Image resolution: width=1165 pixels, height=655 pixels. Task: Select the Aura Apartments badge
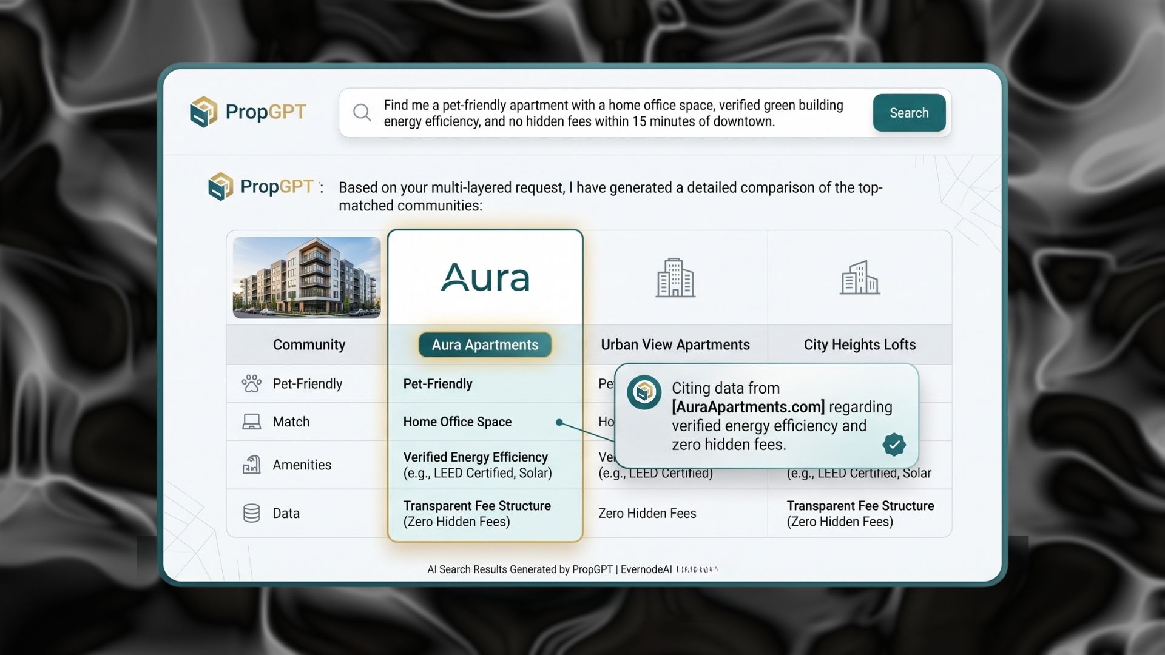click(485, 344)
